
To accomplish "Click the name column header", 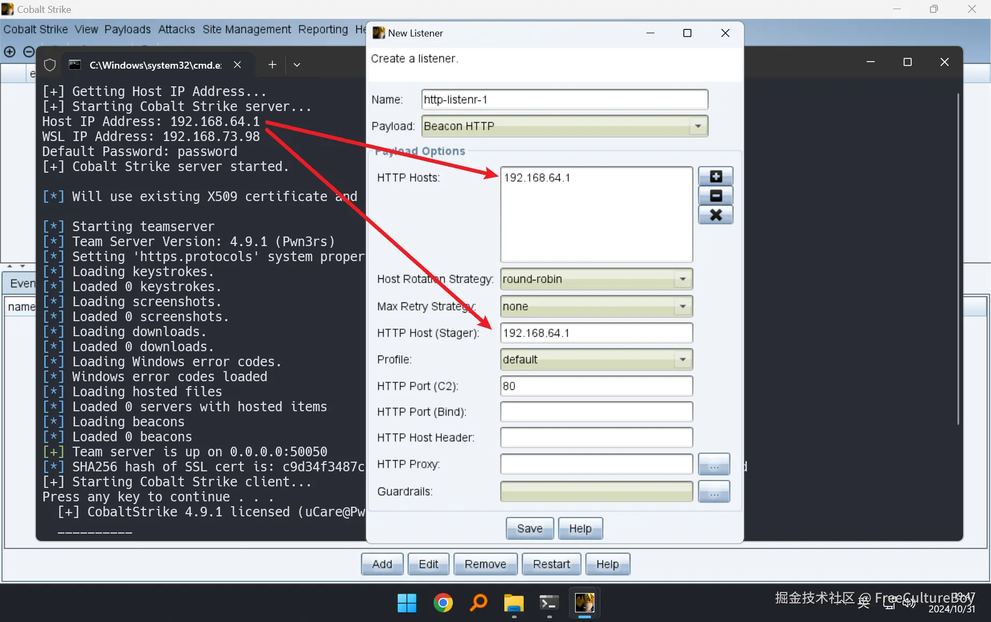I will tap(21, 307).
